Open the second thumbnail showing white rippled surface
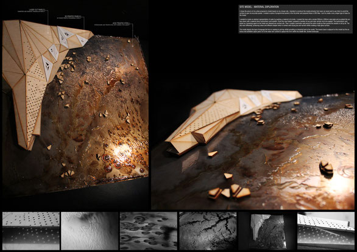 [90, 231]
